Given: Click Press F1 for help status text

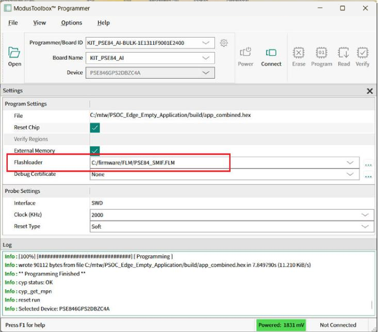Looking at the screenshot, I should coord(25,325).
